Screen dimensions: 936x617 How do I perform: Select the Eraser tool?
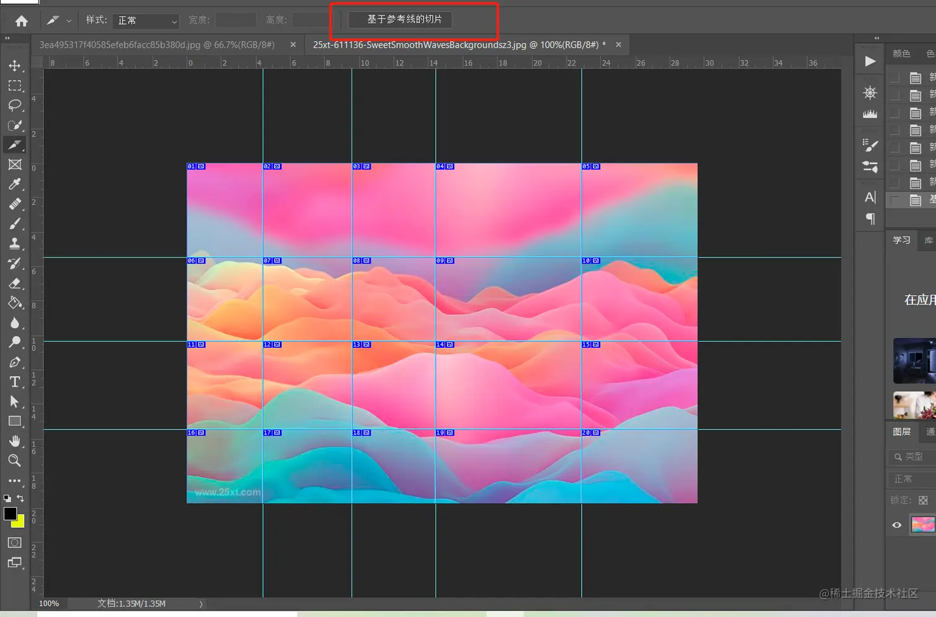[15, 283]
